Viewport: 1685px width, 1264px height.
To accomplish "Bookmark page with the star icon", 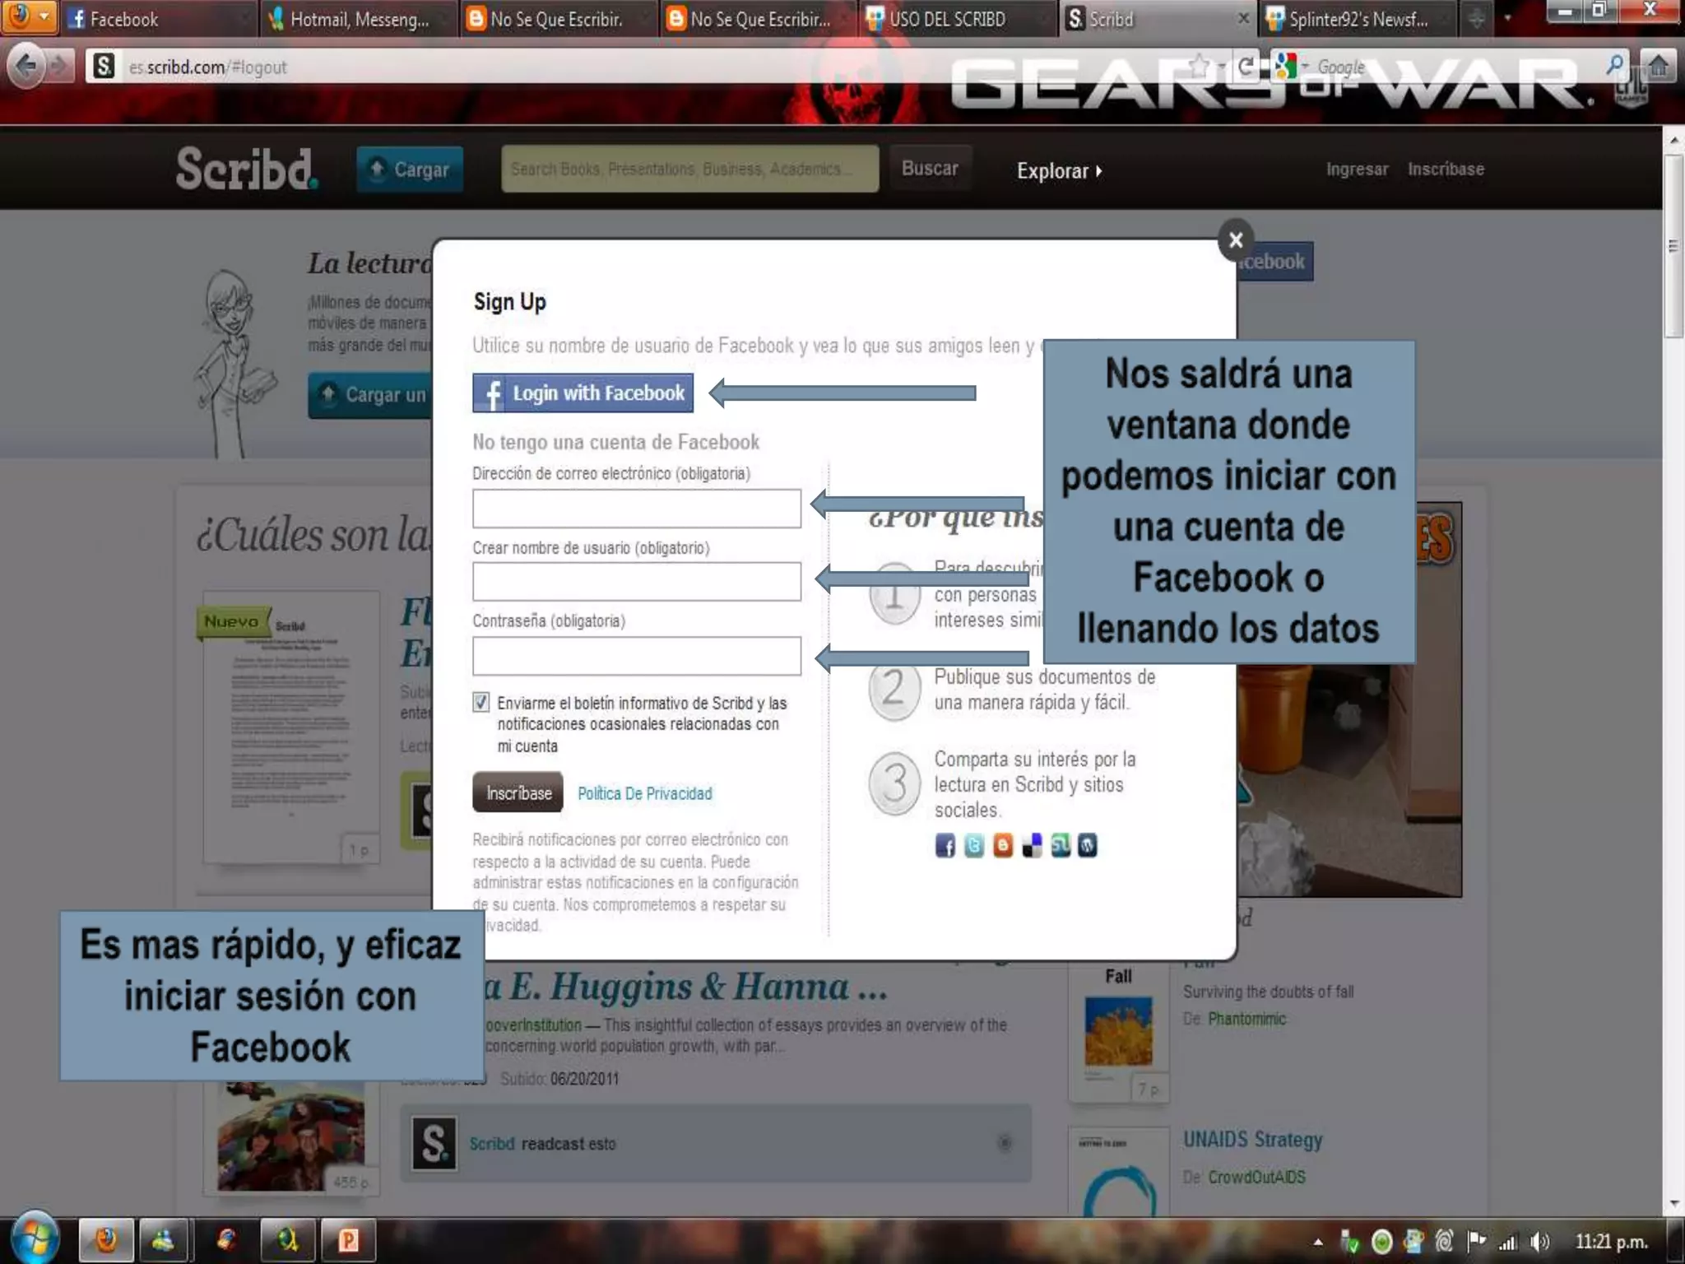I will click(x=1199, y=66).
